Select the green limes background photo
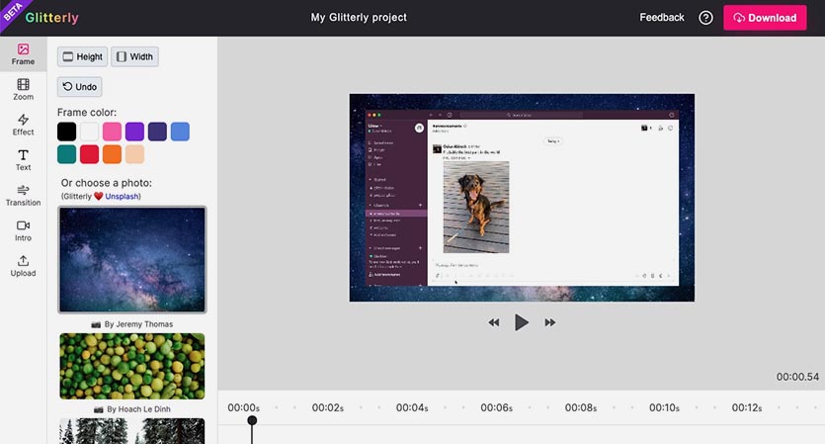 [132, 366]
